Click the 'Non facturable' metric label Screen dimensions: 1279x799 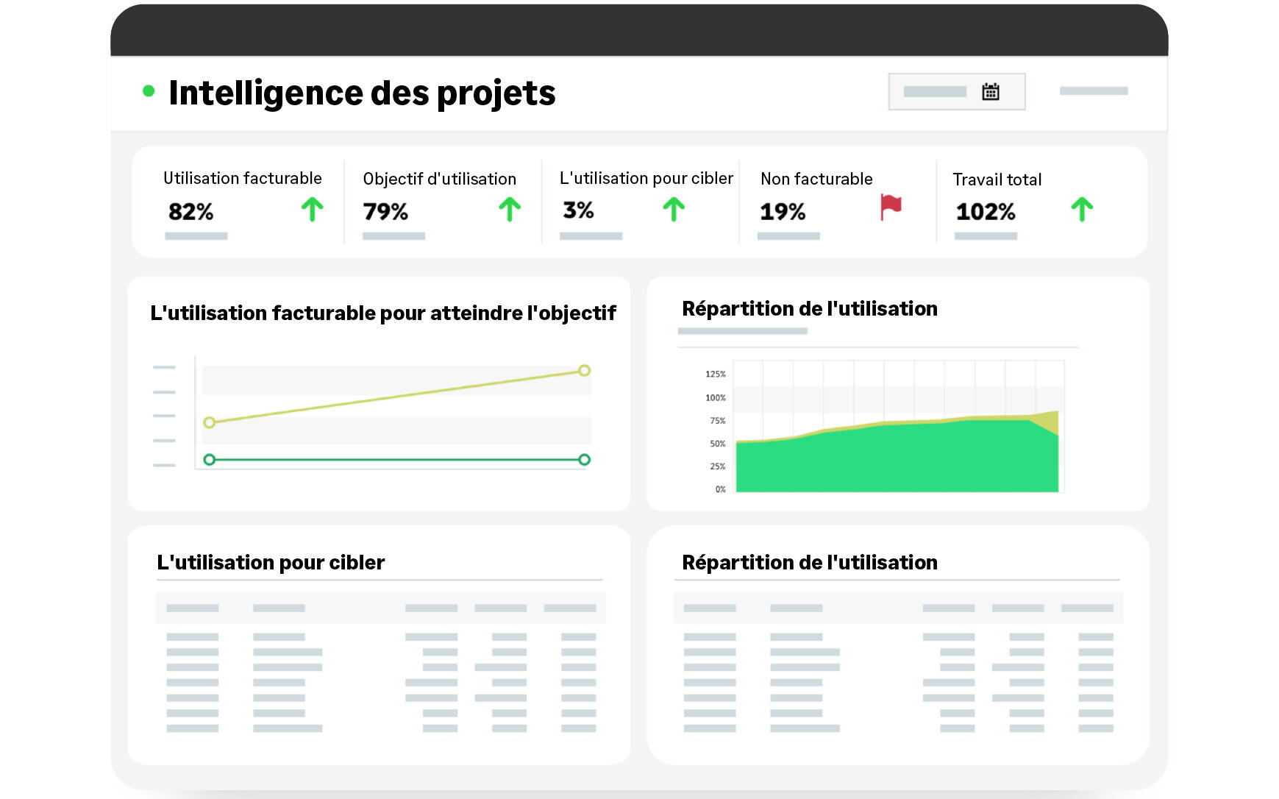[816, 179]
